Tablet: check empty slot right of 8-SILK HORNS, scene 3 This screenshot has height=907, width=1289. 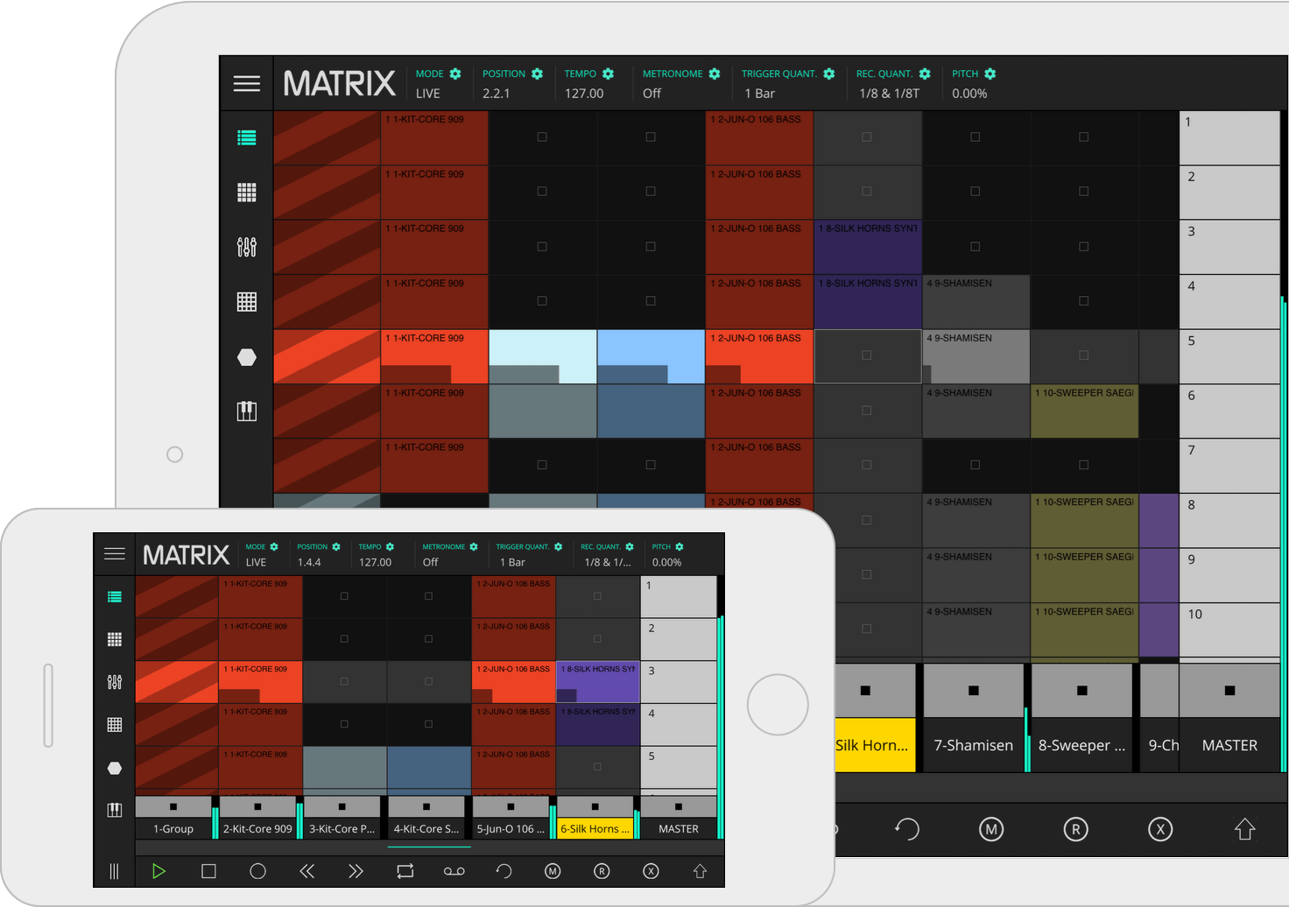click(976, 246)
